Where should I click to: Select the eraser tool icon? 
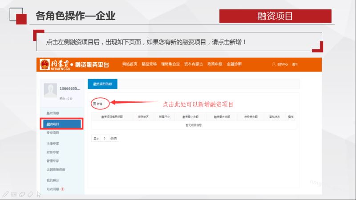tap(30, 194)
